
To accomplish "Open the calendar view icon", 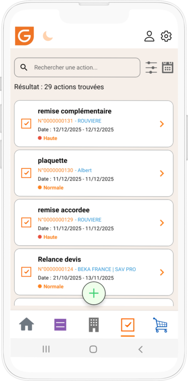I will (x=168, y=67).
